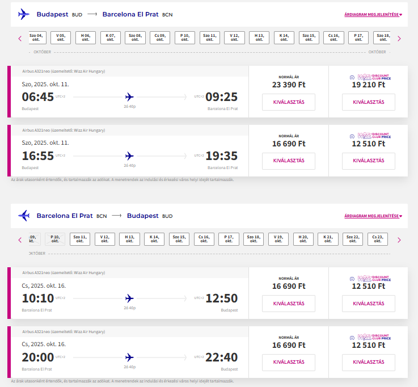Select discount price for 20:00 return flight
418x387 pixels.
[369, 362]
